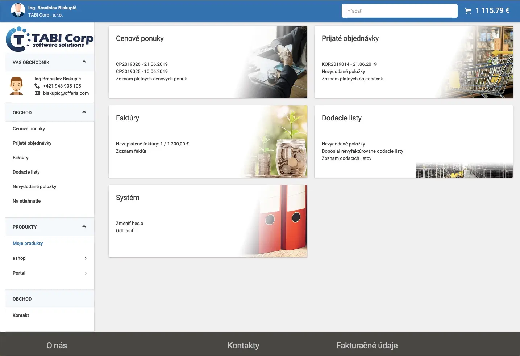Click the envelope icon next to email
Viewport: 520px width, 356px height.
(37, 93)
